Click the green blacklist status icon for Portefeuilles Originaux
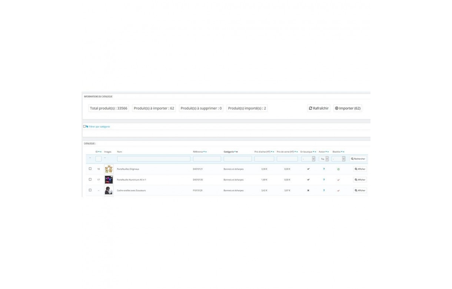Image resolution: width=452 pixels, height=289 pixels. (x=338, y=169)
